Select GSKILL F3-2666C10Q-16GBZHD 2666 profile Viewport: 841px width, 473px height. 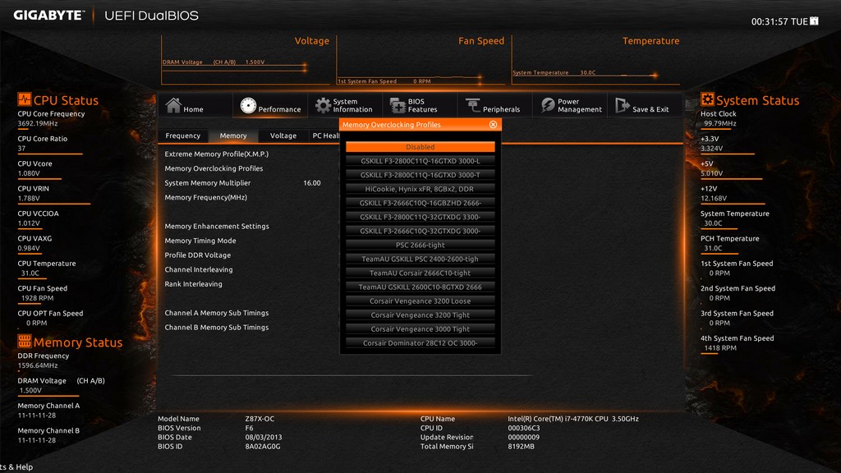pyautogui.click(x=420, y=203)
